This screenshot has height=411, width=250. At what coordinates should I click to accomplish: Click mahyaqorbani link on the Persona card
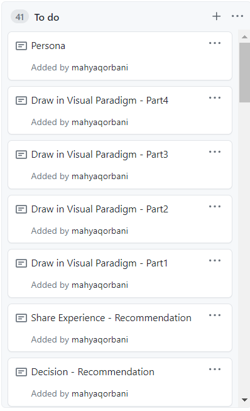(x=100, y=68)
